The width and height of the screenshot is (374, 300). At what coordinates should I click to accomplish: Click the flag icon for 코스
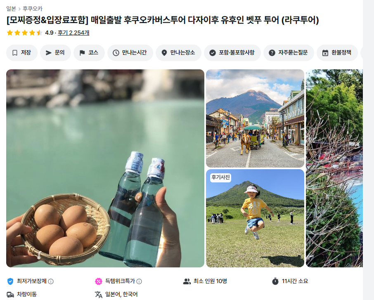(x=82, y=53)
